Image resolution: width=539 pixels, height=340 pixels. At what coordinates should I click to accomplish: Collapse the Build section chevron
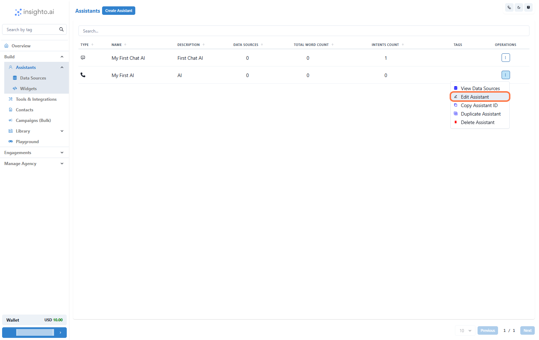click(62, 57)
